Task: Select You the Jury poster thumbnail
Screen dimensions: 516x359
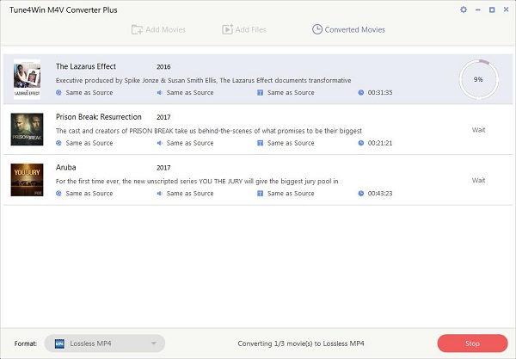Action: click(27, 180)
